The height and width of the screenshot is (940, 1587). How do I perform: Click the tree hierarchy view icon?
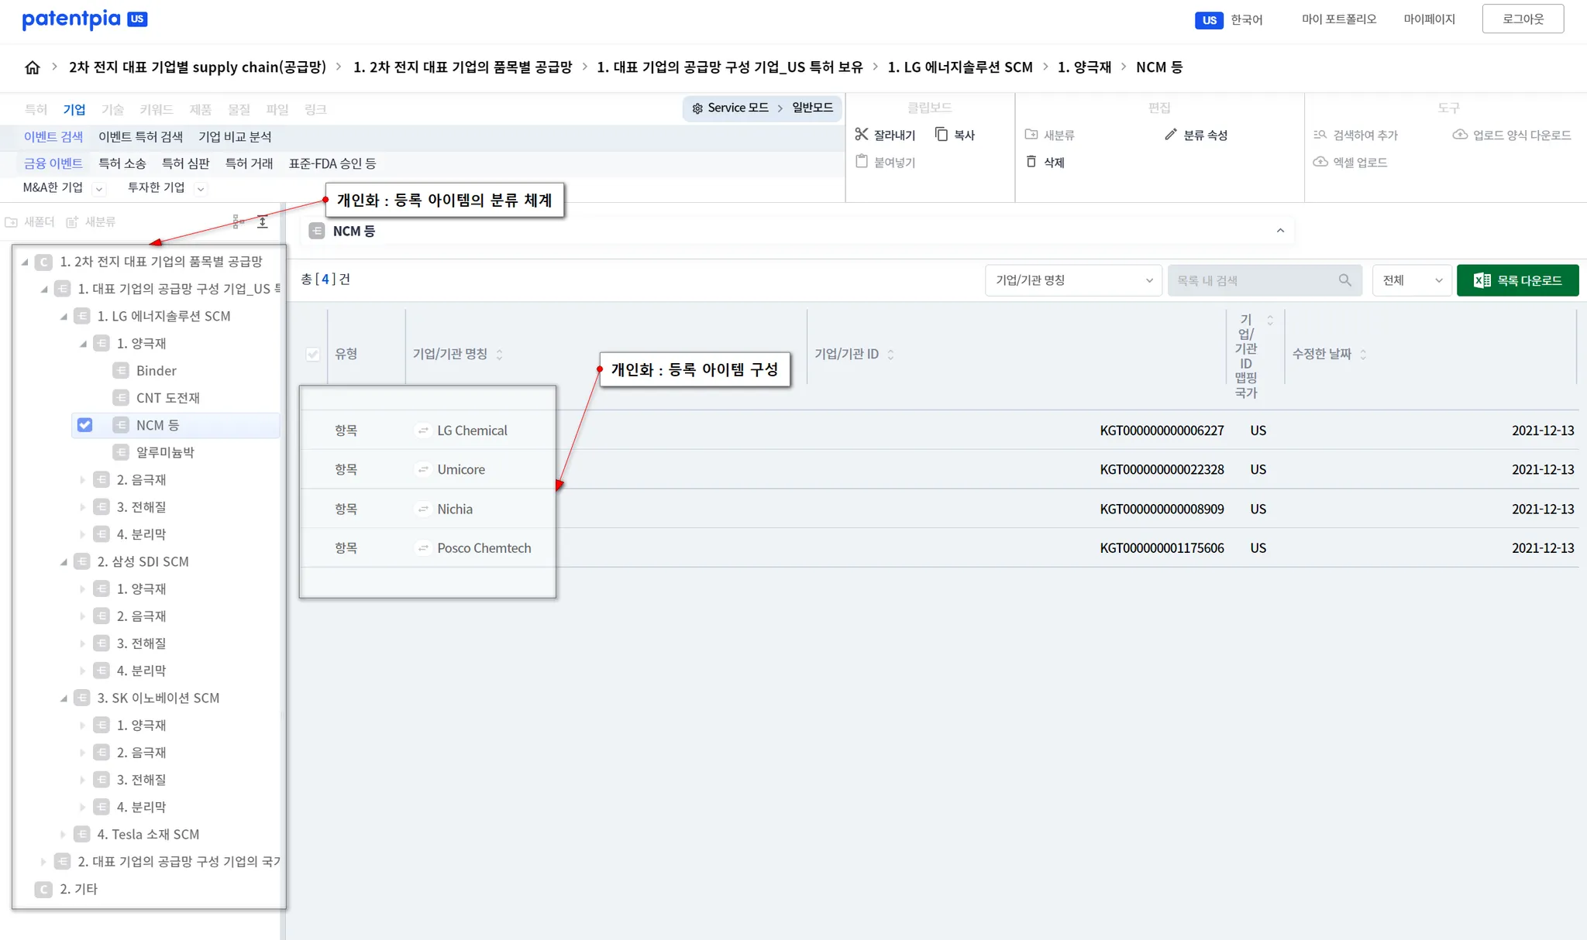coord(238,222)
